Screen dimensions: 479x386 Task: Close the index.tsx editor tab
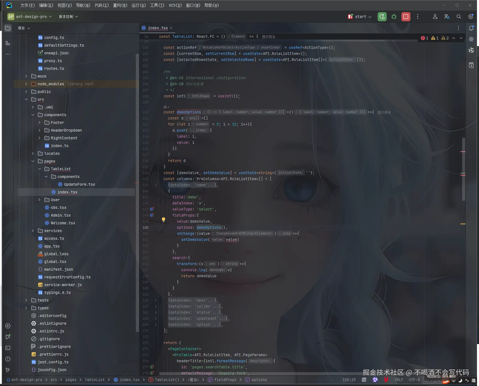171,28
